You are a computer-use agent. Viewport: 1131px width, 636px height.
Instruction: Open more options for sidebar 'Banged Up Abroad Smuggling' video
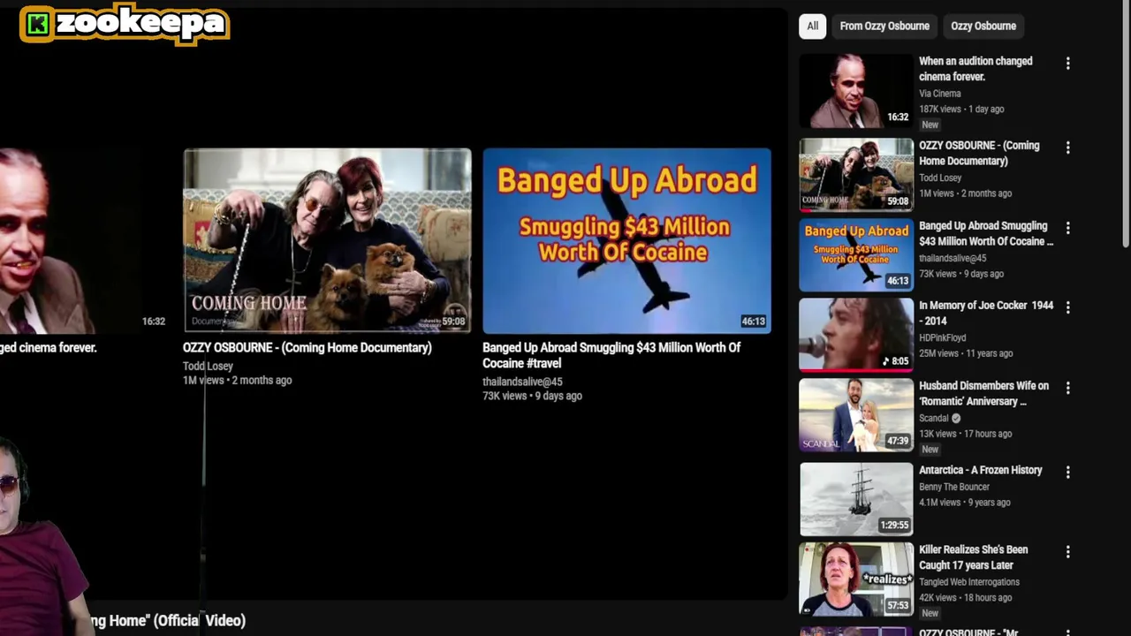(1067, 228)
